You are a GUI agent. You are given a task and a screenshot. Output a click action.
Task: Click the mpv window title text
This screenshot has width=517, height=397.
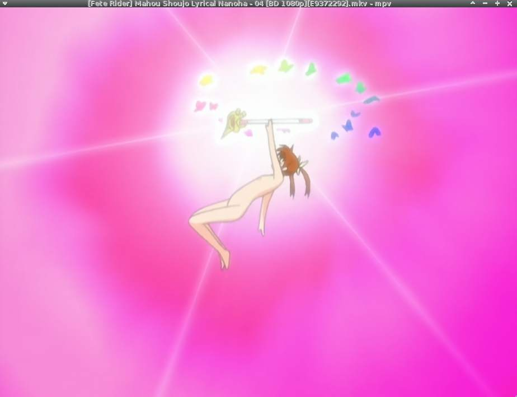coord(239,3)
